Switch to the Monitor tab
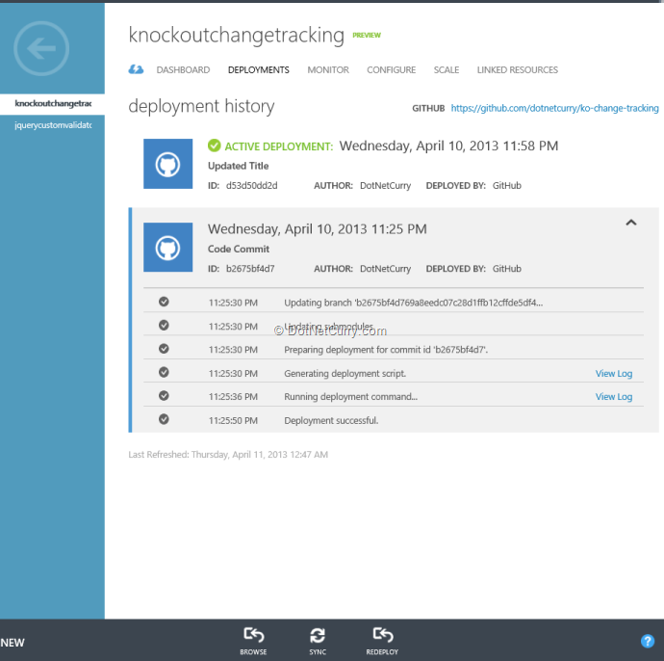 point(327,70)
